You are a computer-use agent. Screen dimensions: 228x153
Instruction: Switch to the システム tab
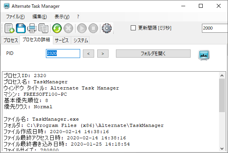(81, 40)
